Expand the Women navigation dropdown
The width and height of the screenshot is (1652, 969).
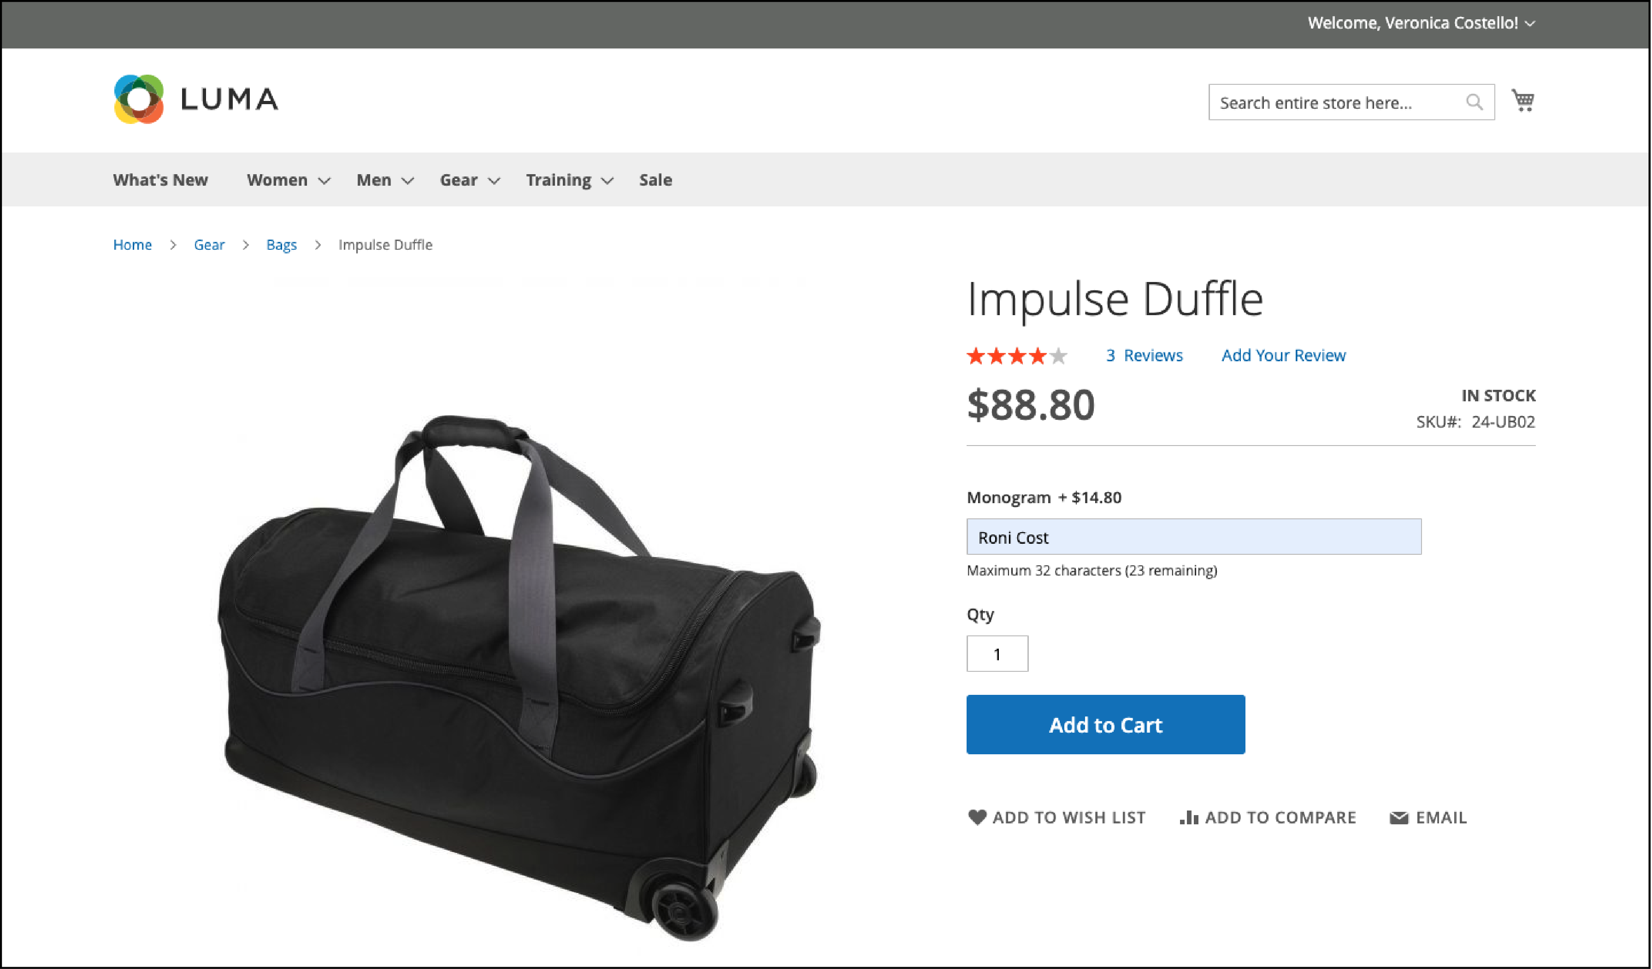point(289,179)
